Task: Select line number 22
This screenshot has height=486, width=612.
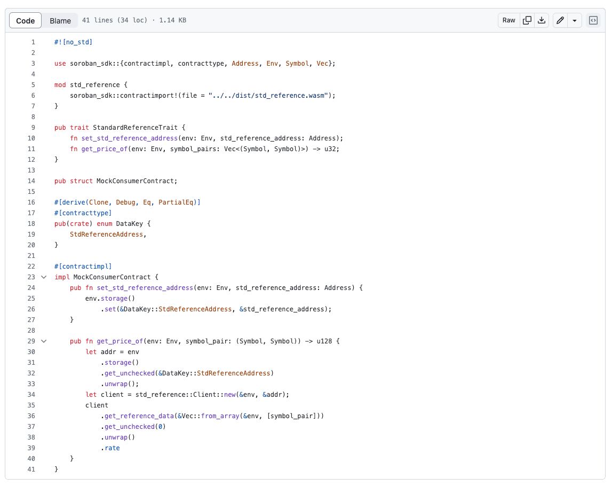Action: (x=31, y=266)
